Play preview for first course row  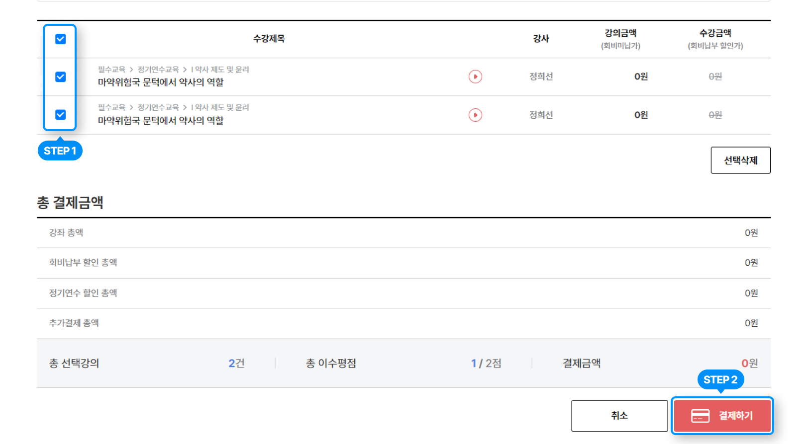click(x=475, y=76)
